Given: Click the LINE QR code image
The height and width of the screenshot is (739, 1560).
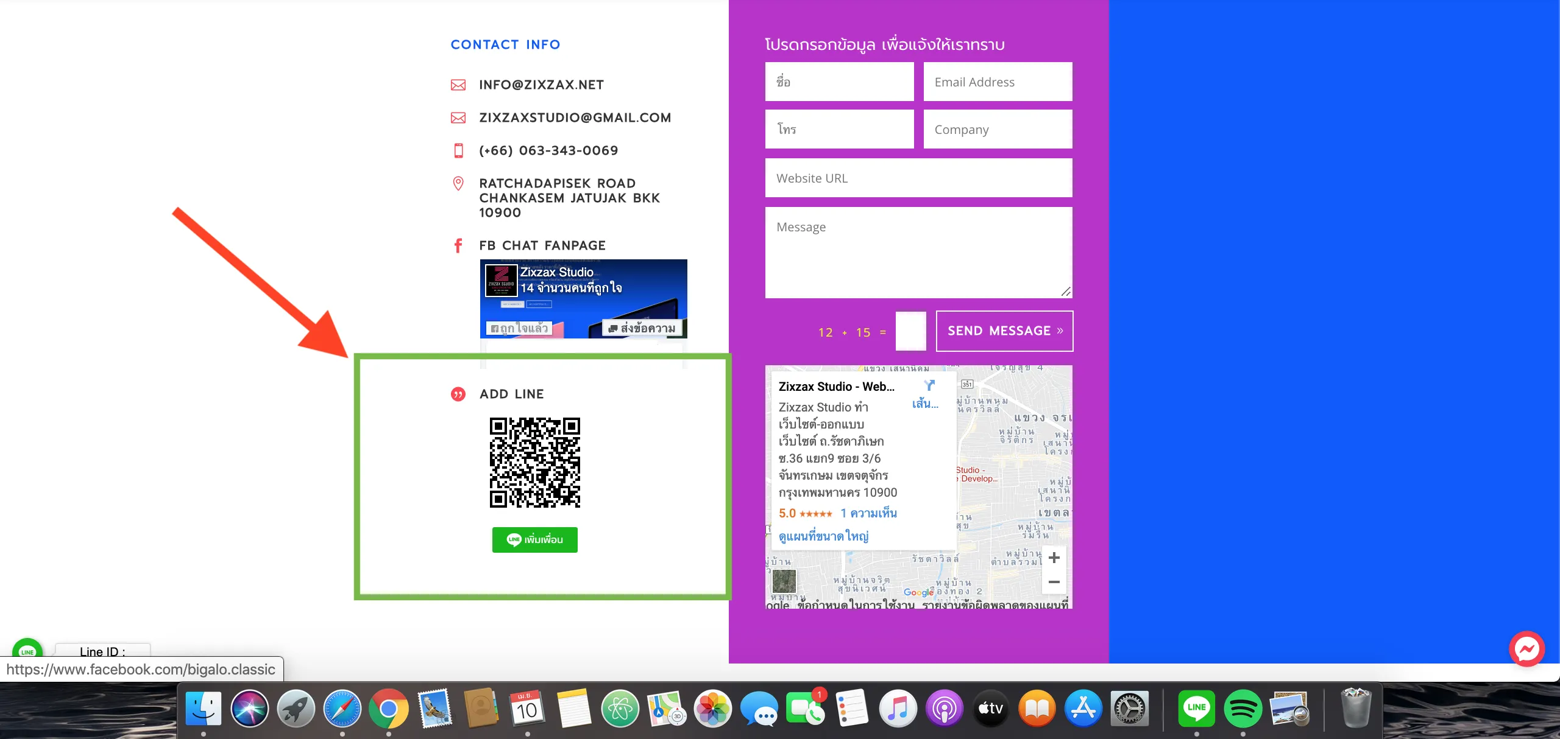Looking at the screenshot, I should tap(535, 463).
